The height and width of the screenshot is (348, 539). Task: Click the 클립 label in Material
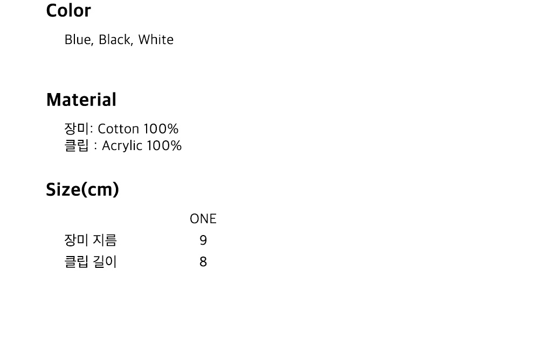point(77,146)
